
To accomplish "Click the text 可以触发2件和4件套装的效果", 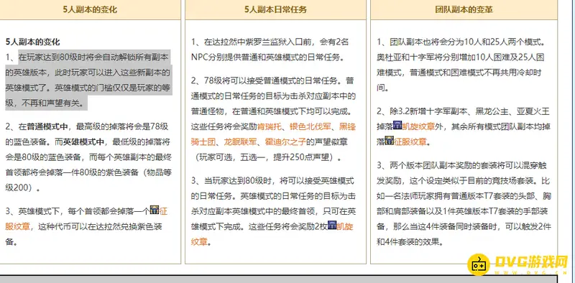I will [464, 235].
